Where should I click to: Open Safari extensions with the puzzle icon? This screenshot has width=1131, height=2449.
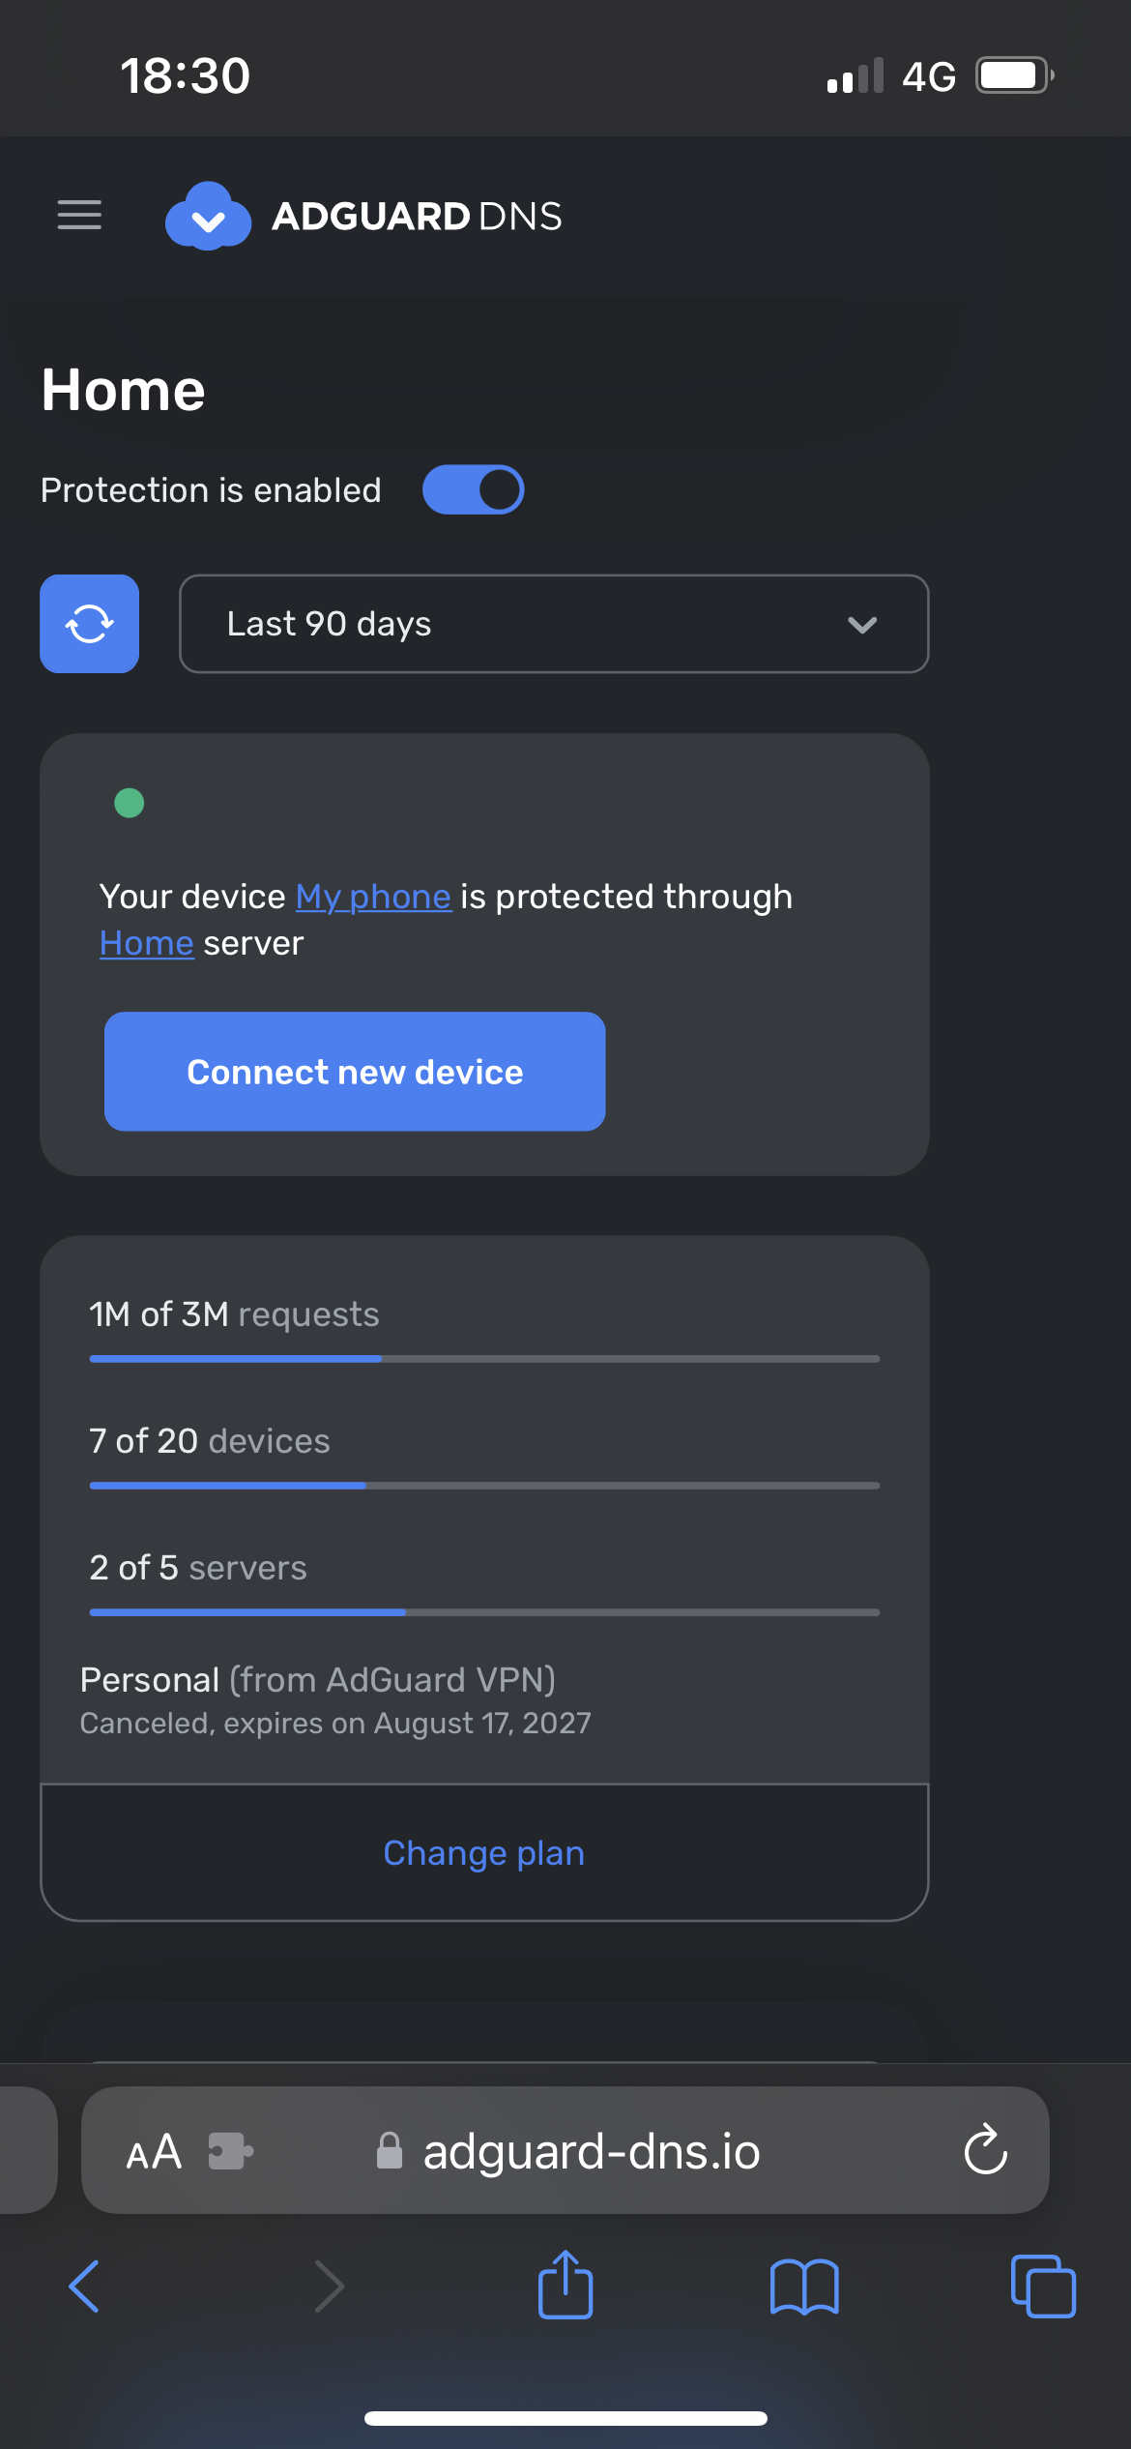(x=230, y=2151)
